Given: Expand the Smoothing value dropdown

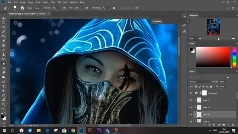Looking at the screenshot, I should pos(109,8).
